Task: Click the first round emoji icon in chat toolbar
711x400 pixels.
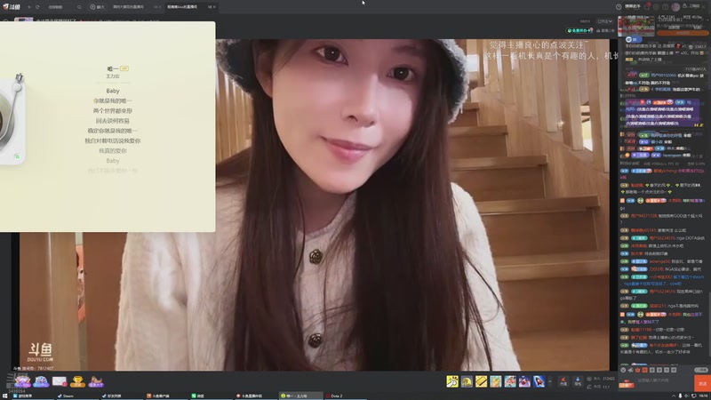Action: (624, 370)
